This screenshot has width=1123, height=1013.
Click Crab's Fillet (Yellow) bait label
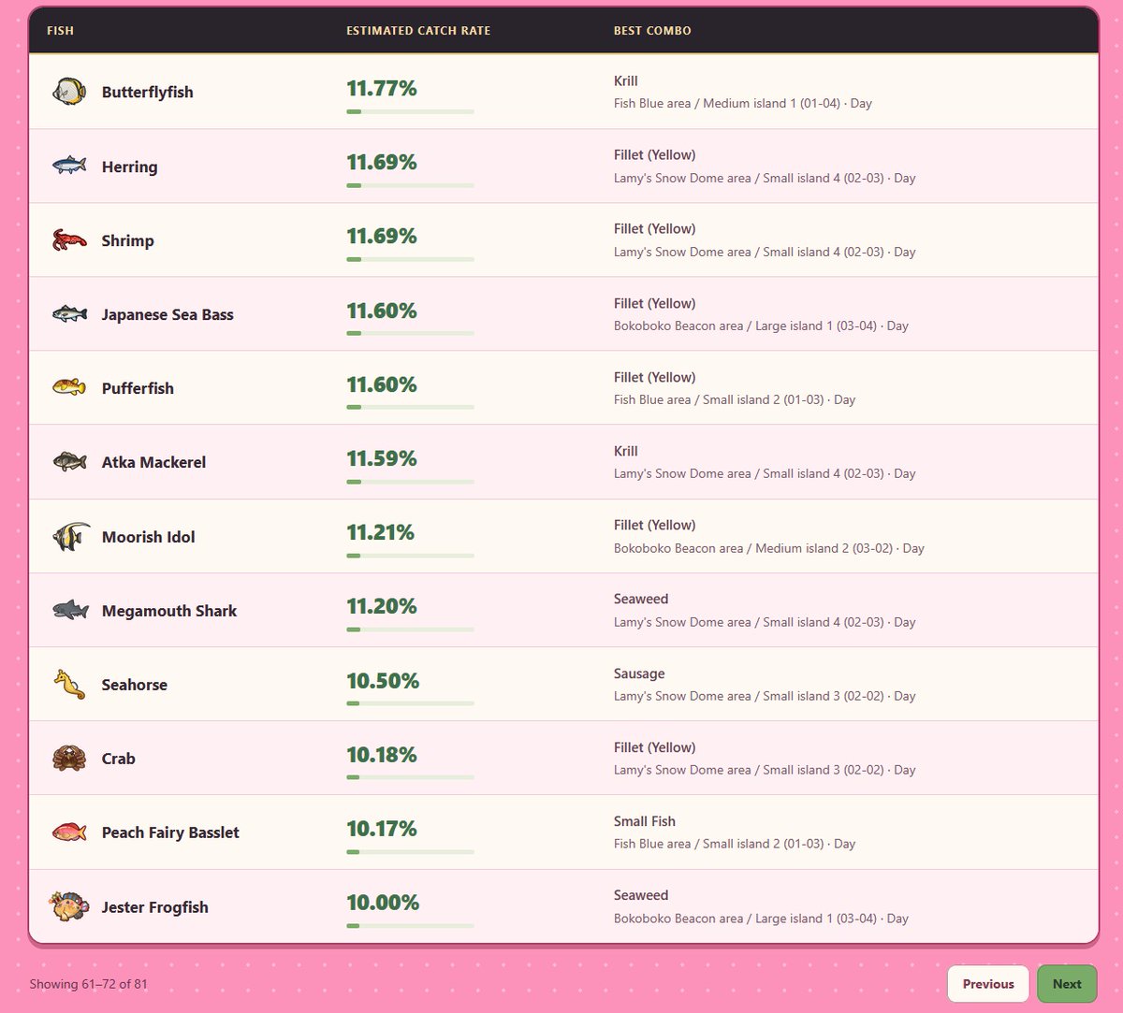point(655,747)
